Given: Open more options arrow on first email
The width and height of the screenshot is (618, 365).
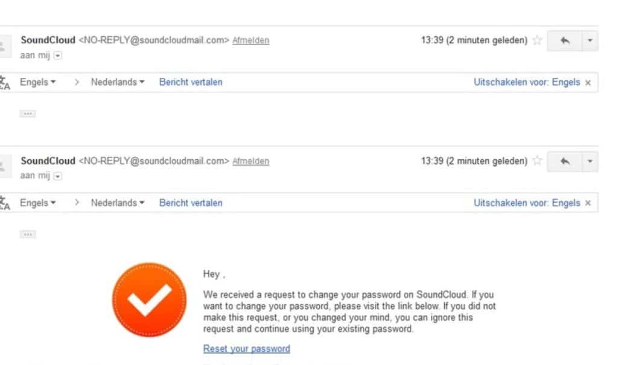Looking at the screenshot, I should click(x=590, y=40).
